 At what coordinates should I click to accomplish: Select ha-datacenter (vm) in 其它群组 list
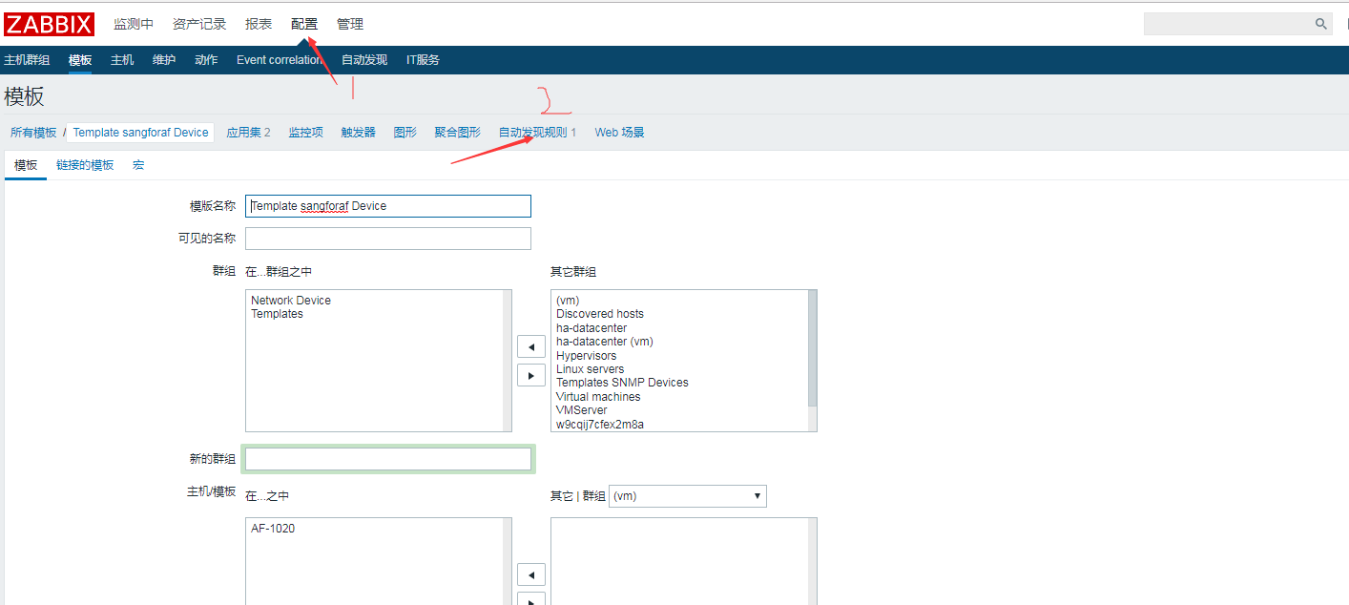(x=605, y=342)
